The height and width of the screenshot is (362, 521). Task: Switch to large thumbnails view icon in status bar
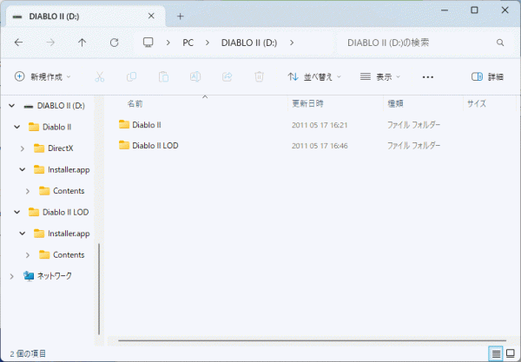(511, 353)
